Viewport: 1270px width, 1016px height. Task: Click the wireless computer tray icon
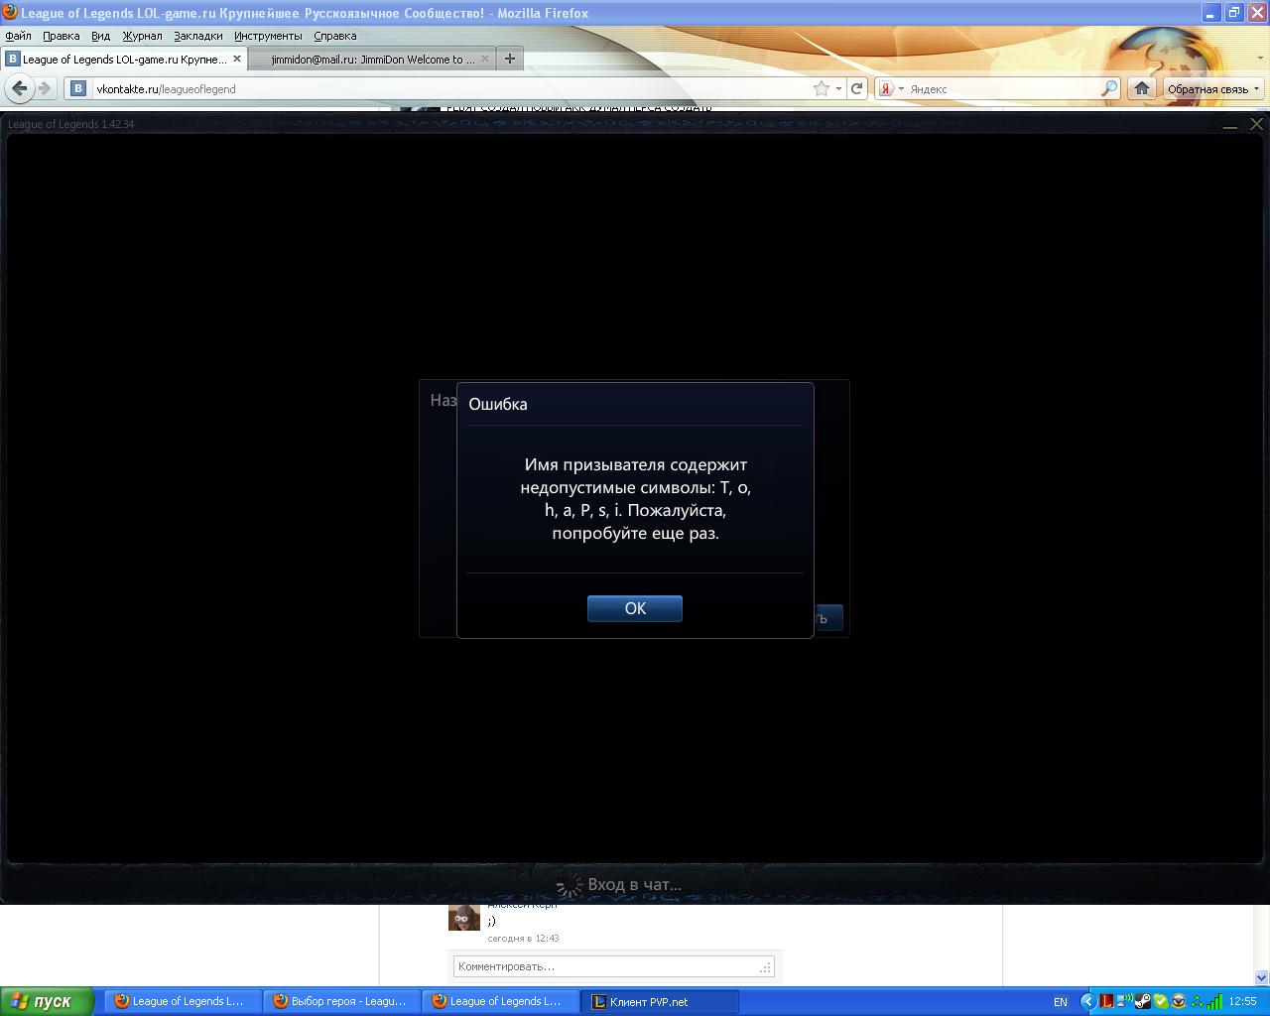point(1125,1001)
